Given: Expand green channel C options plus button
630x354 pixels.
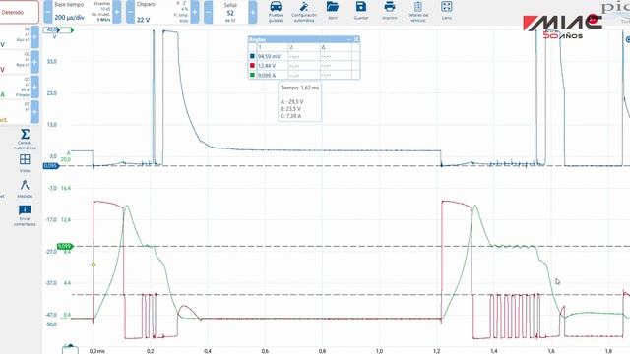Looking at the screenshot, I should [34, 88].
